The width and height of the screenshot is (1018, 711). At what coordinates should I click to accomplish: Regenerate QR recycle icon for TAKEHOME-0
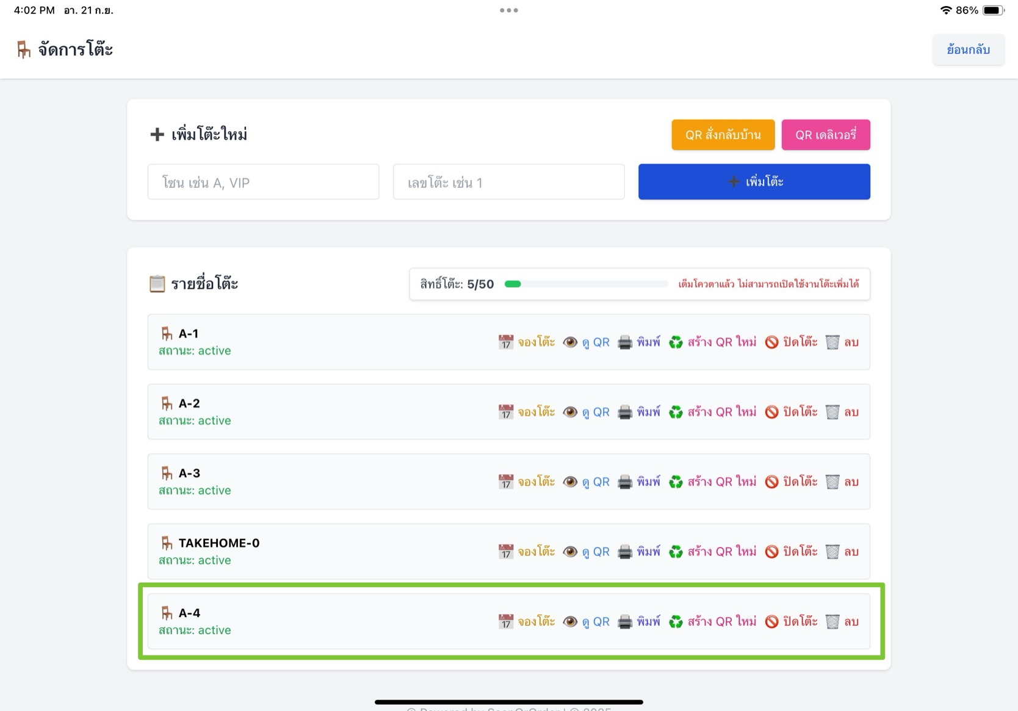[x=676, y=552]
